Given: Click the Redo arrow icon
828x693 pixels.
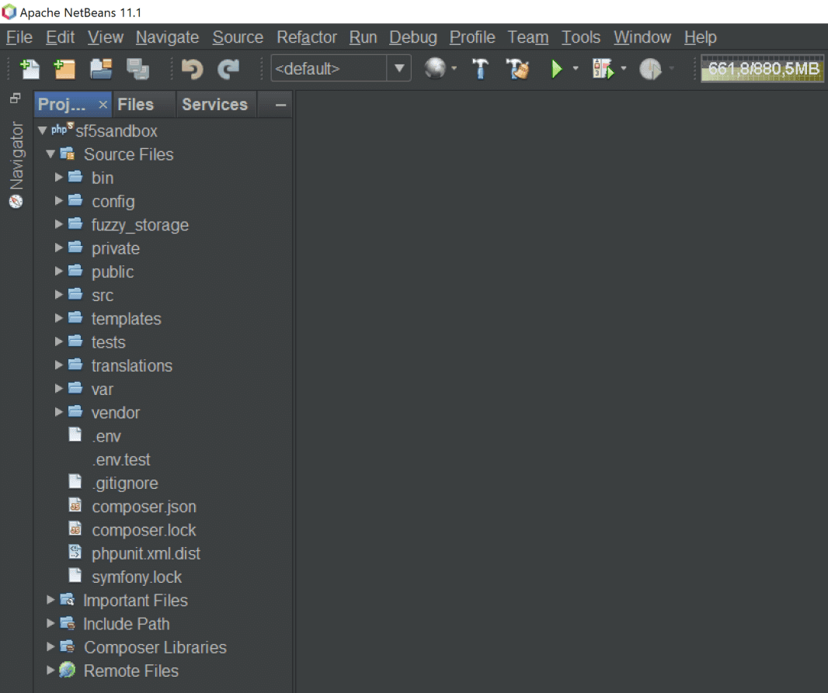Looking at the screenshot, I should click(228, 68).
